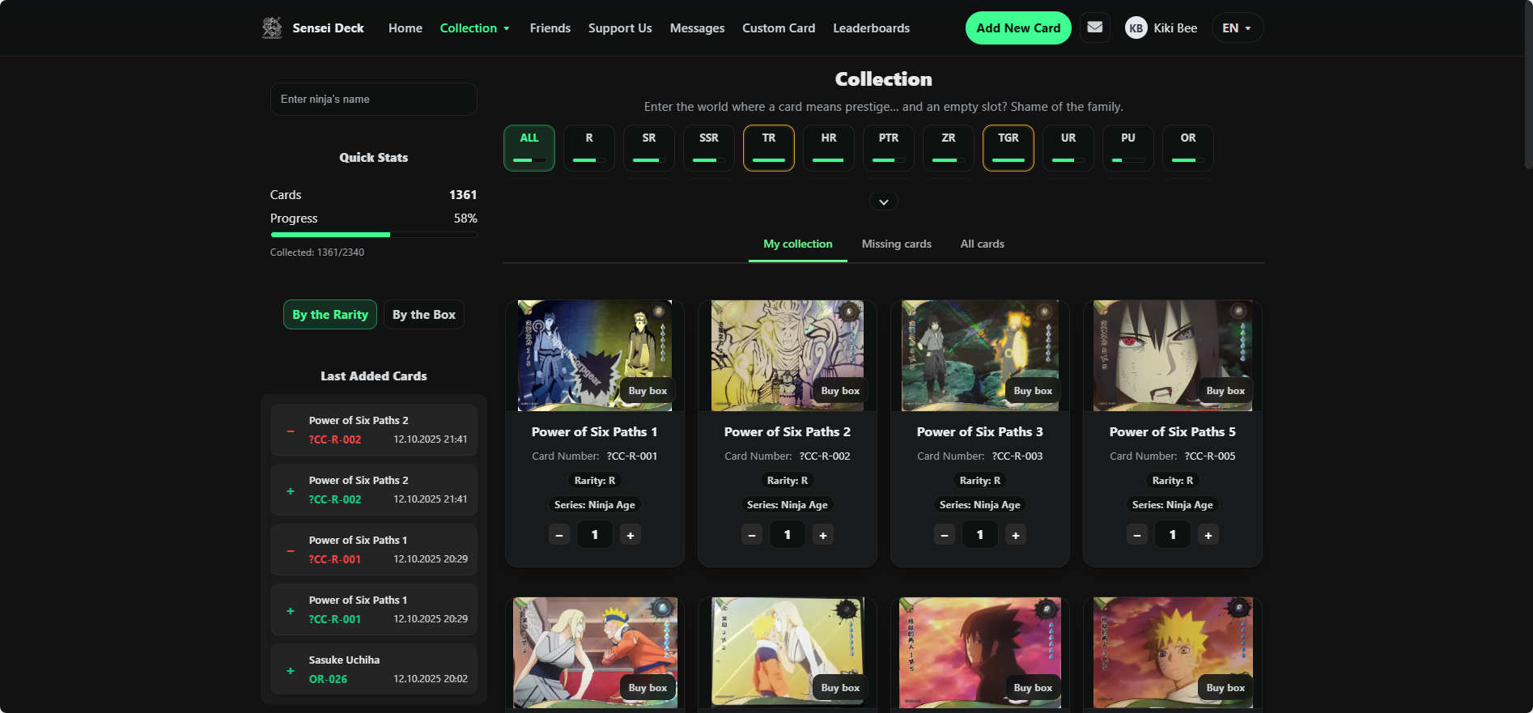Toggle the By the Rarity view
This screenshot has height=713, width=1533.
pyautogui.click(x=330, y=315)
